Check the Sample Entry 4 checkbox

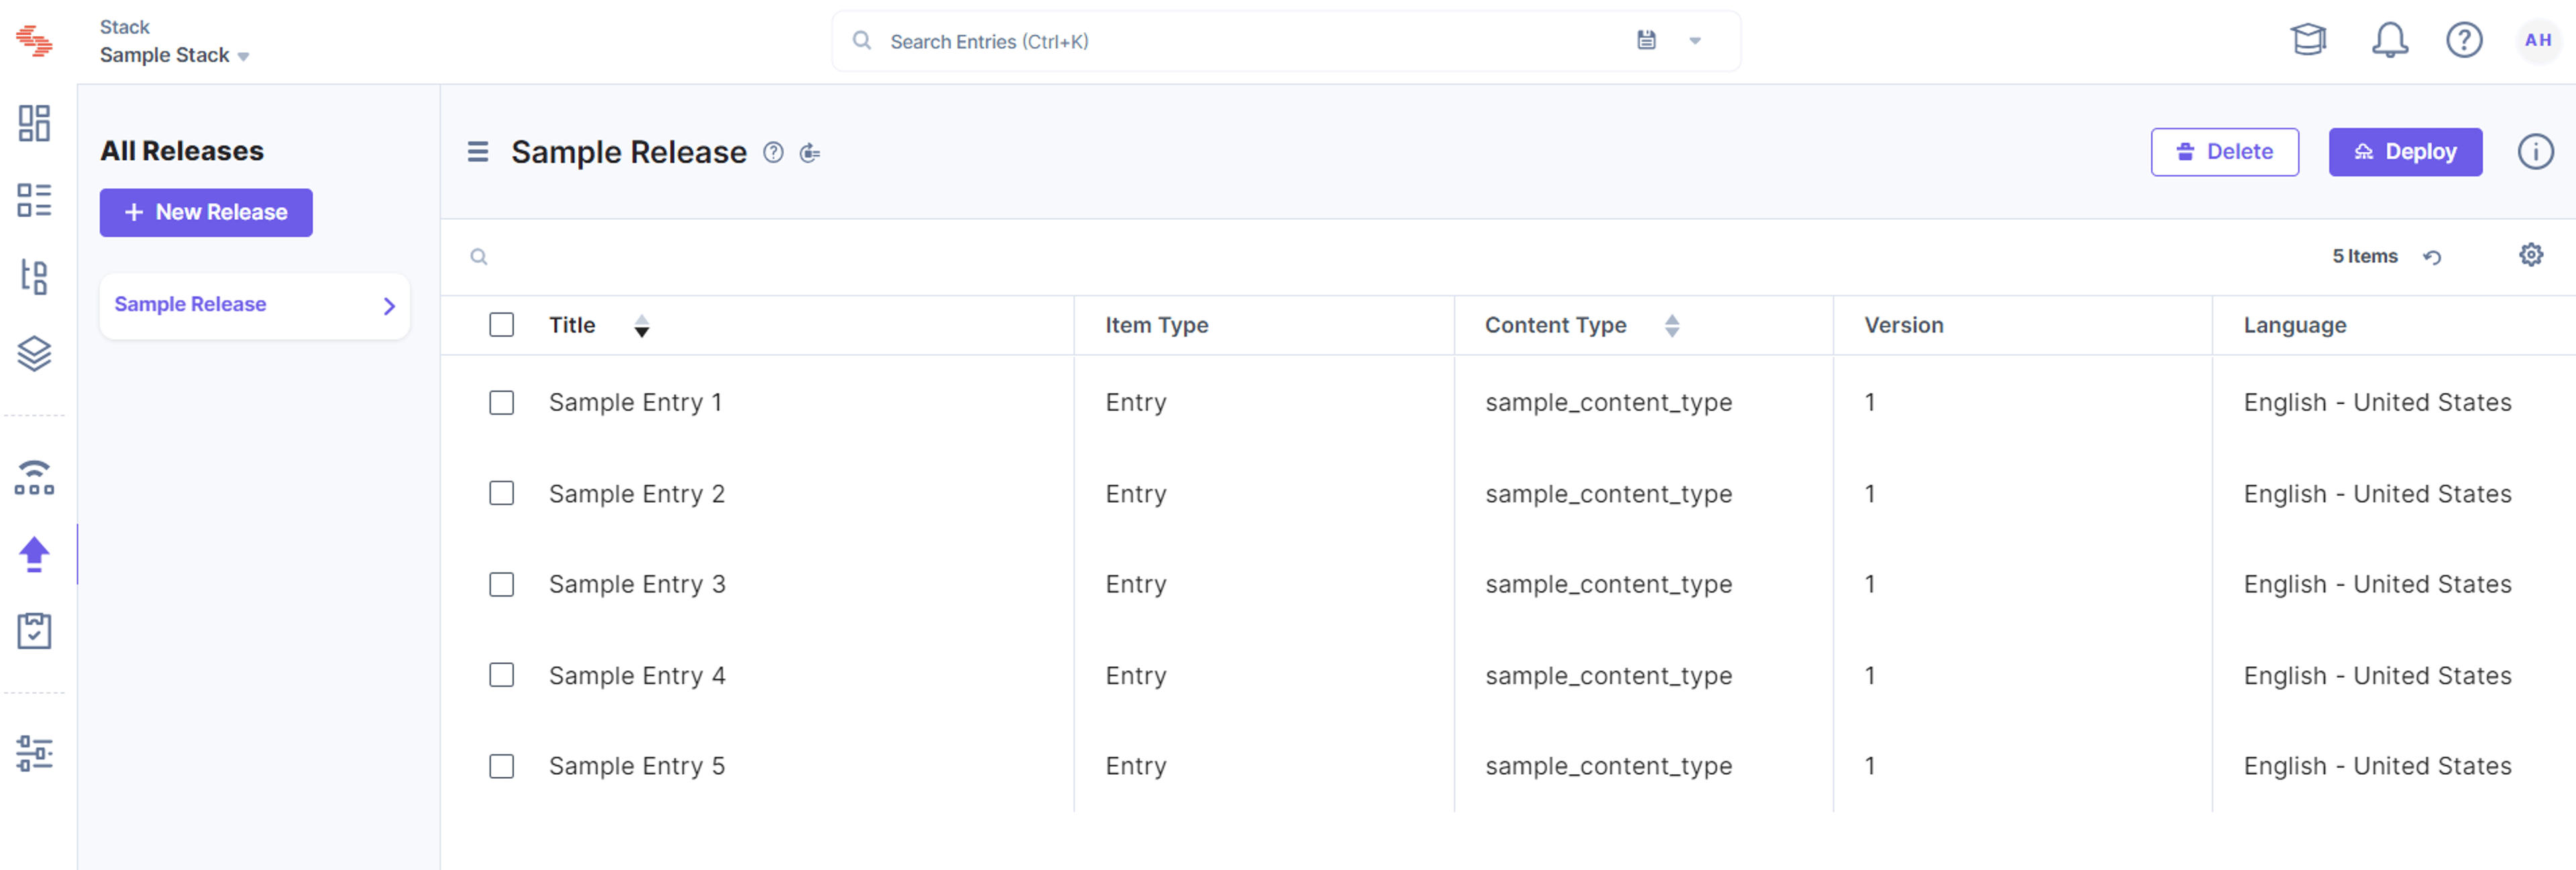[501, 675]
